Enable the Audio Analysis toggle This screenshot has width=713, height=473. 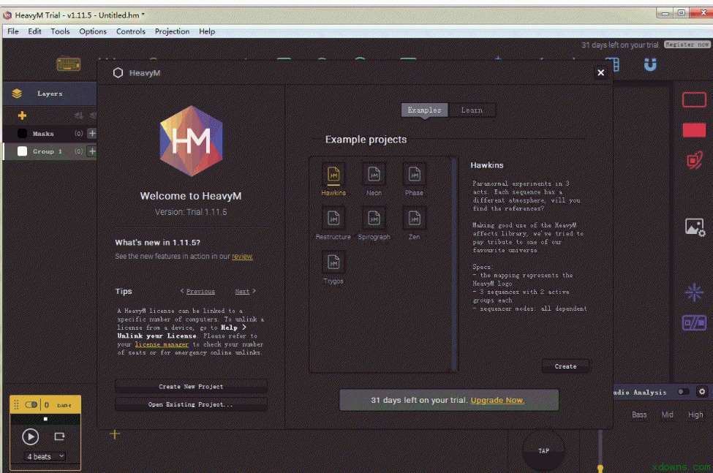point(682,392)
